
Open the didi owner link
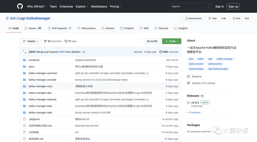pyautogui.click(x=12, y=18)
